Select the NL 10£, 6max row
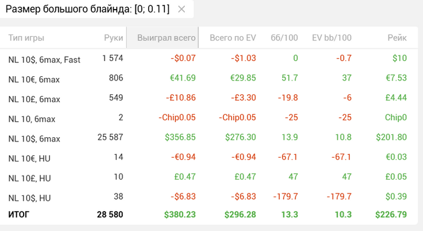 (x=209, y=98)
